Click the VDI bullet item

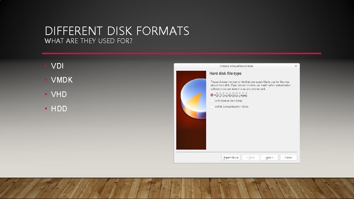tap(58, 66)
